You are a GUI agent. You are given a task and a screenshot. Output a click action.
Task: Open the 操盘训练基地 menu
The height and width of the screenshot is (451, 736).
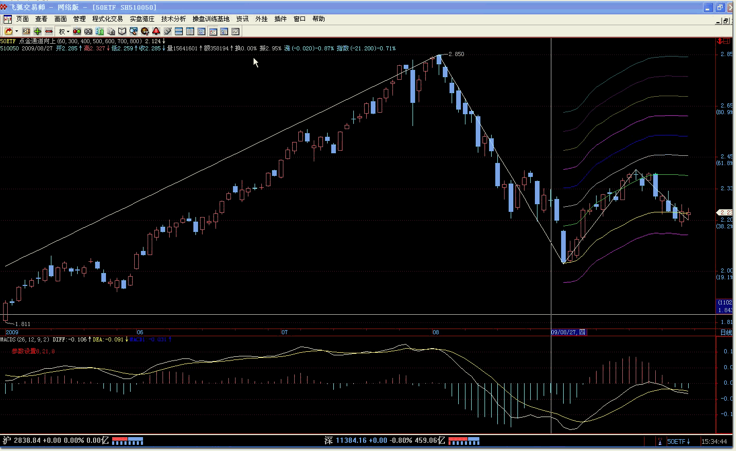[211, 19]
